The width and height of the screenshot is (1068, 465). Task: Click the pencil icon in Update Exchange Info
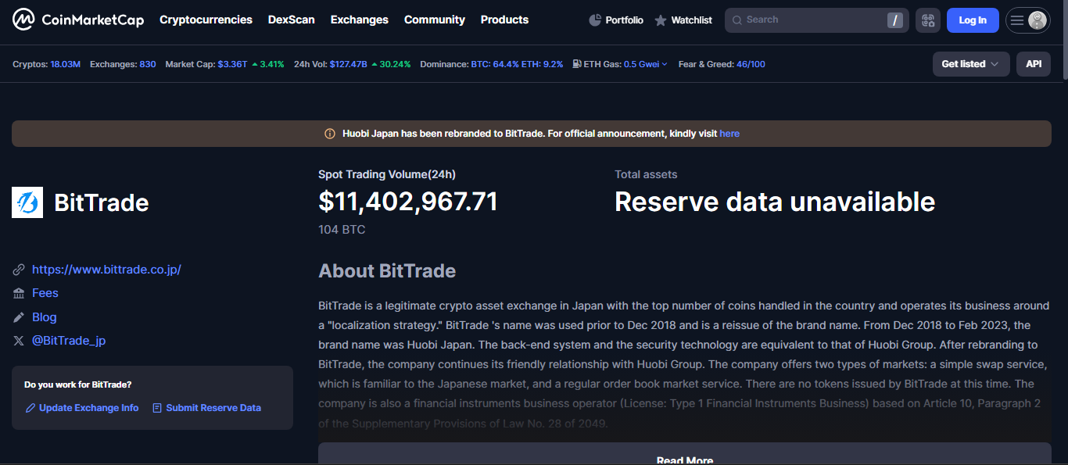(30, 408)
